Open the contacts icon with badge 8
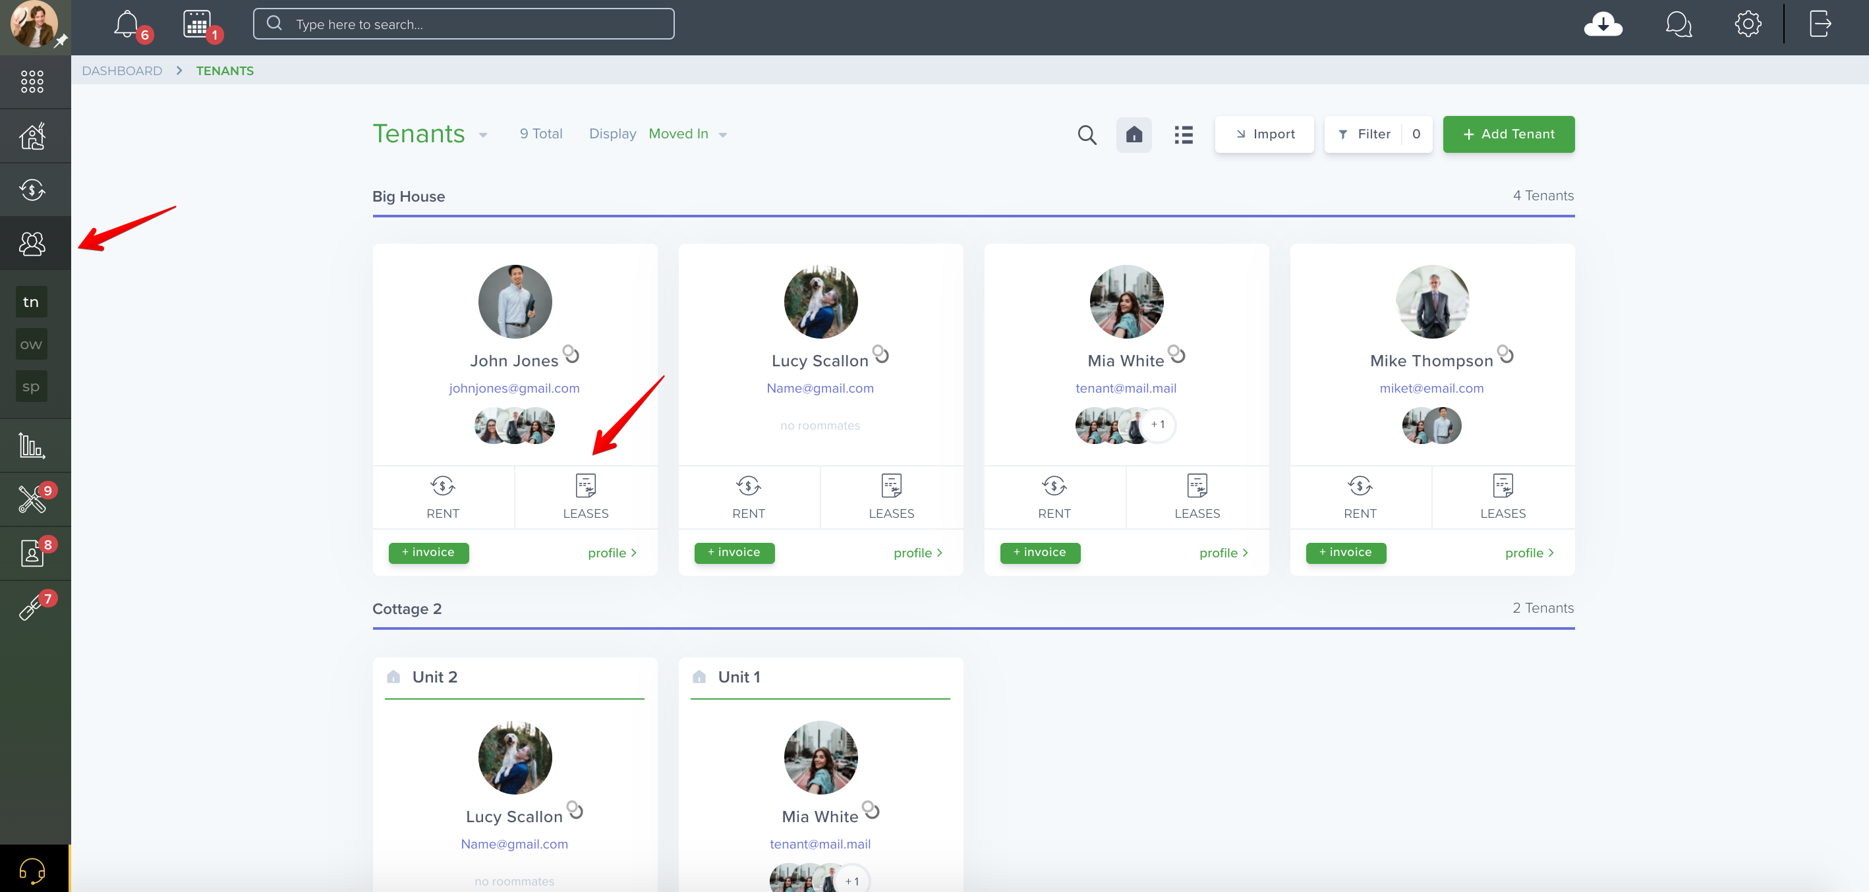 click(x=32, y=553)
